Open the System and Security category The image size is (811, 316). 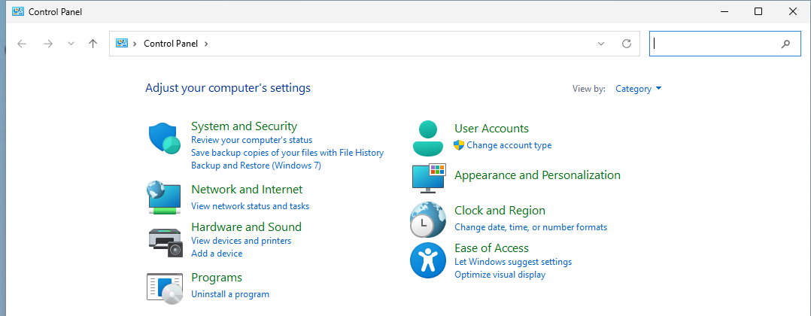point(244,126)
